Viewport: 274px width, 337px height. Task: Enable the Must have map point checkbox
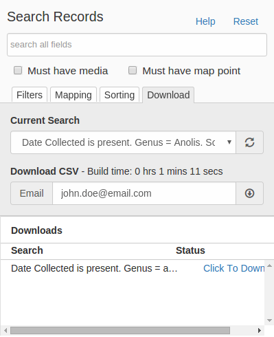point(133,70)
